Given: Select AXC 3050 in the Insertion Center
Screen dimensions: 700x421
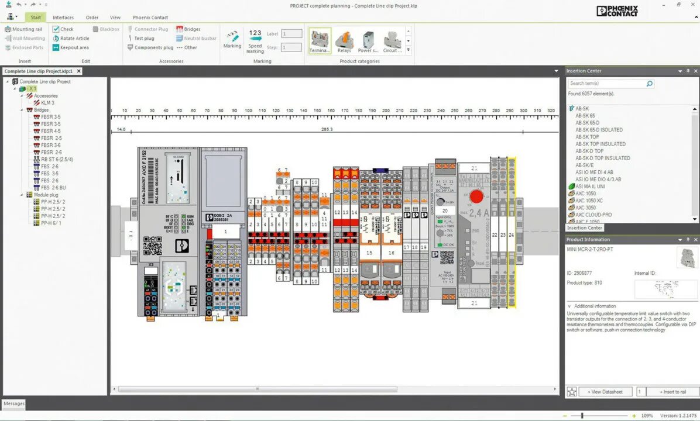Looking at the screenshot, I should (x=585, y=208).
